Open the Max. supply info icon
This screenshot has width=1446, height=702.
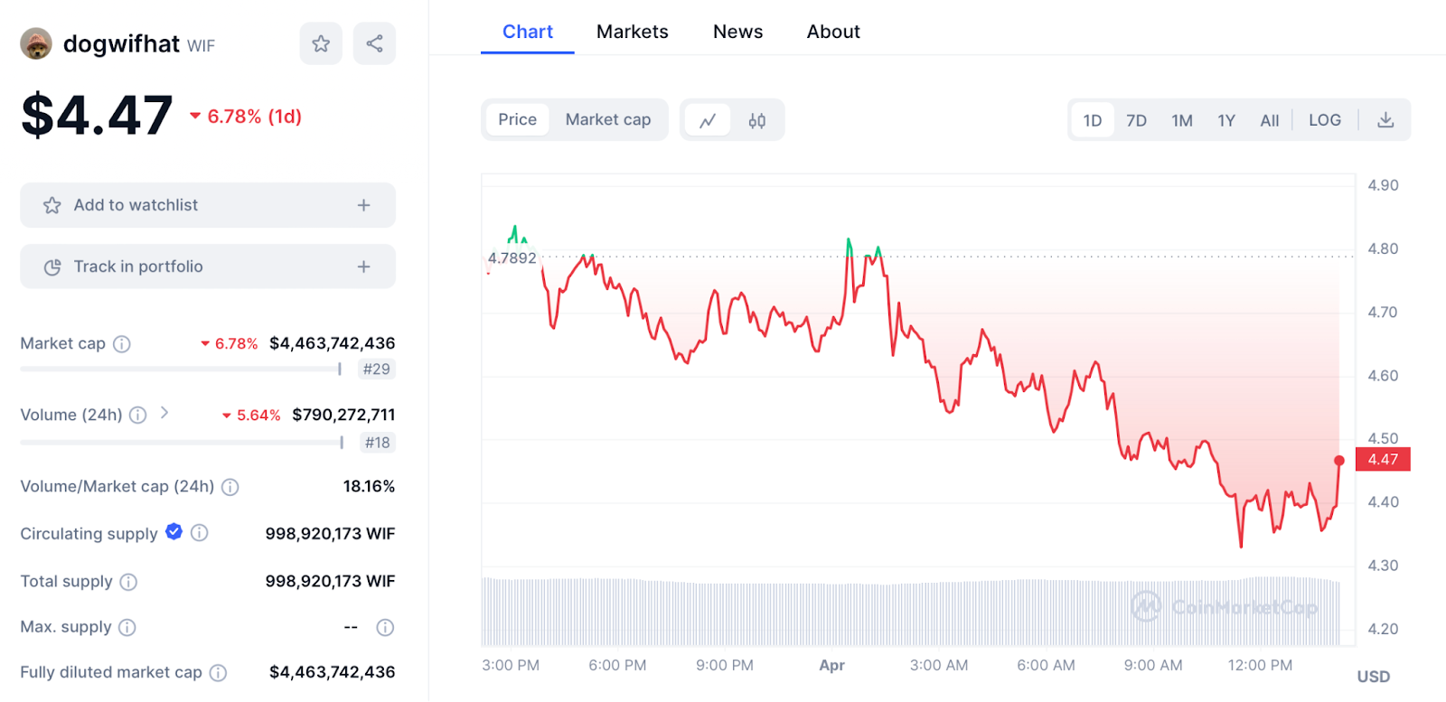127,627
